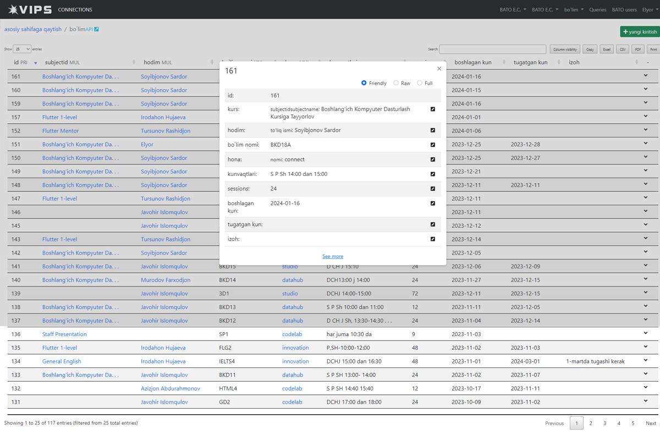Click the edit icon next to hodim
This screenshot has height=440, width=660.
433,130
